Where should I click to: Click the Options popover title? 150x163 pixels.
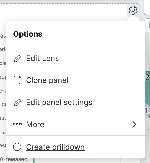[x=28, y=34]
